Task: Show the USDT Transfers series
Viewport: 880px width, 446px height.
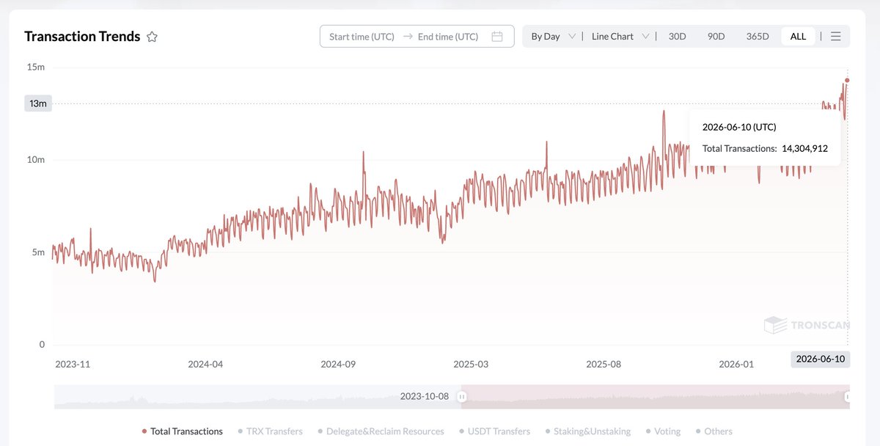Action: pyautogui.click(x=494, y=431)
